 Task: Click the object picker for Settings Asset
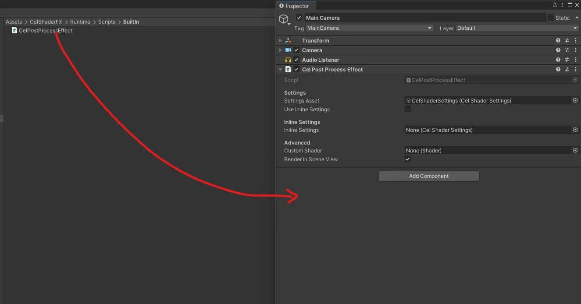pos(575,100)
